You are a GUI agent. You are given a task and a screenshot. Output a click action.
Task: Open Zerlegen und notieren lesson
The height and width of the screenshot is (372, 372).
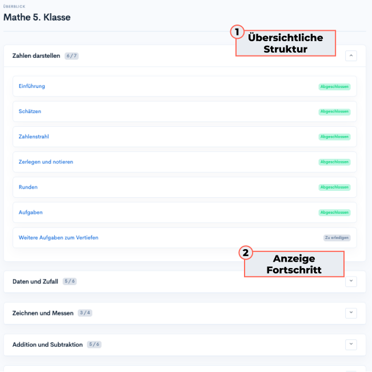coord(46,162)
